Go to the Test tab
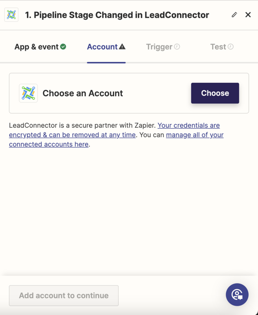The height and width of the screenshot is (315, 258). (x=222, y=47)
